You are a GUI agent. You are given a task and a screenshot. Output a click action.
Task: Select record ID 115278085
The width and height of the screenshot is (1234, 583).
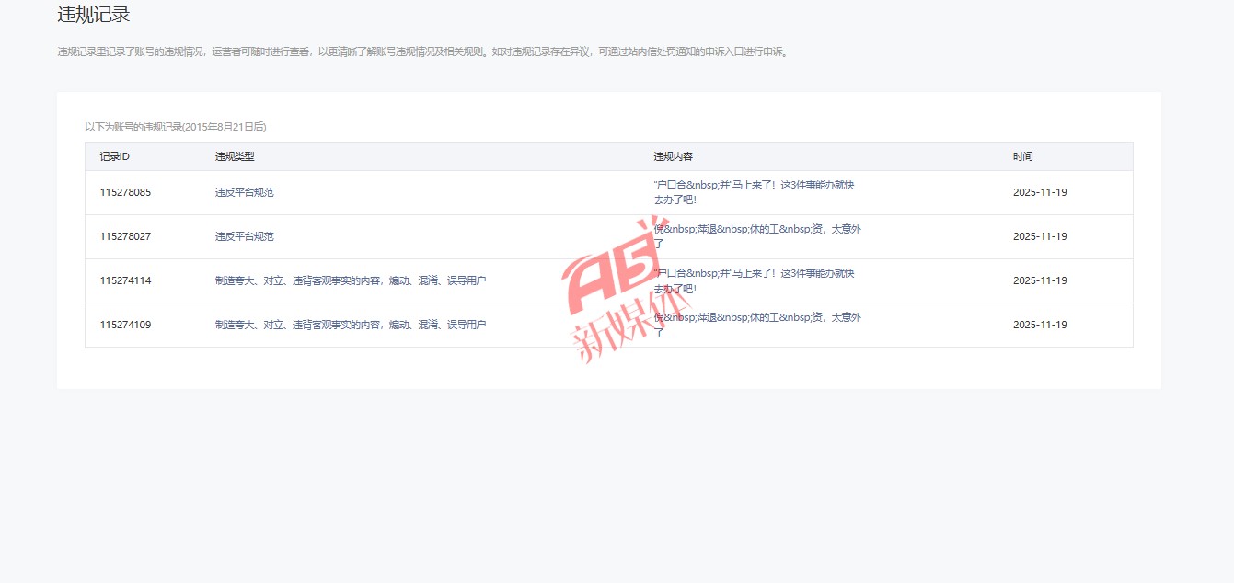click(x=125, y=192)
